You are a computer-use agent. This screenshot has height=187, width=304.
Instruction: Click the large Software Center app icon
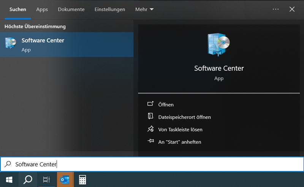tap(218, 44)
